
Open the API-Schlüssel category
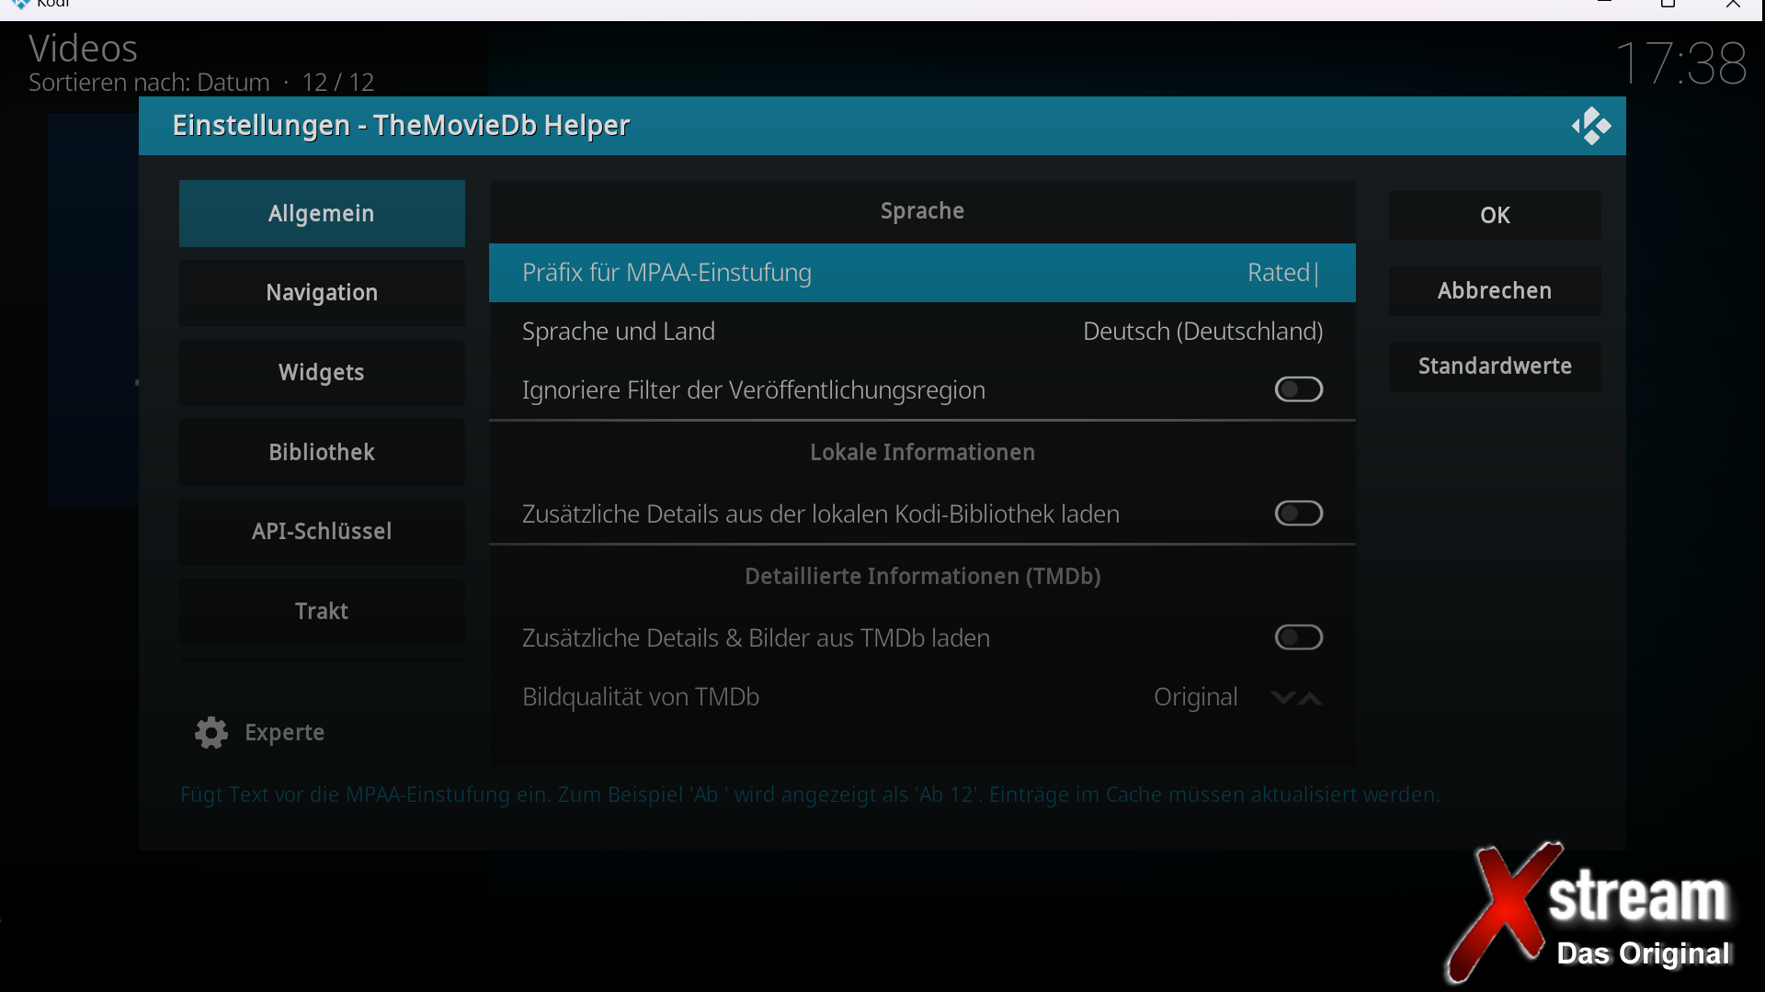point(322,531)
